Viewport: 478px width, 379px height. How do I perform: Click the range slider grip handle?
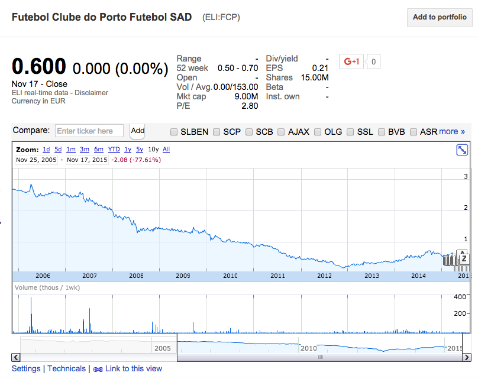click(320, 357)
